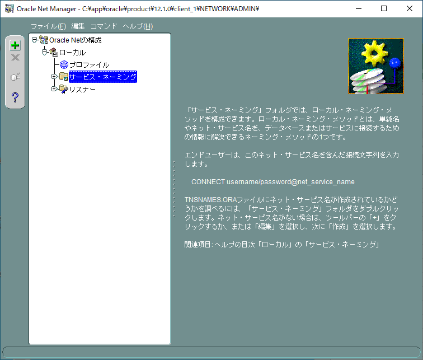Open help with the question mark icon
423x360 pixels.
pos(15,97)
